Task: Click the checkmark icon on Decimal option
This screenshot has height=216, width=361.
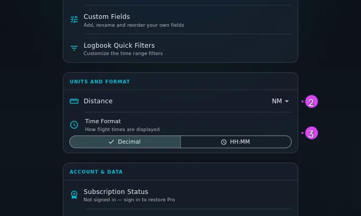Action: [111, 142]
